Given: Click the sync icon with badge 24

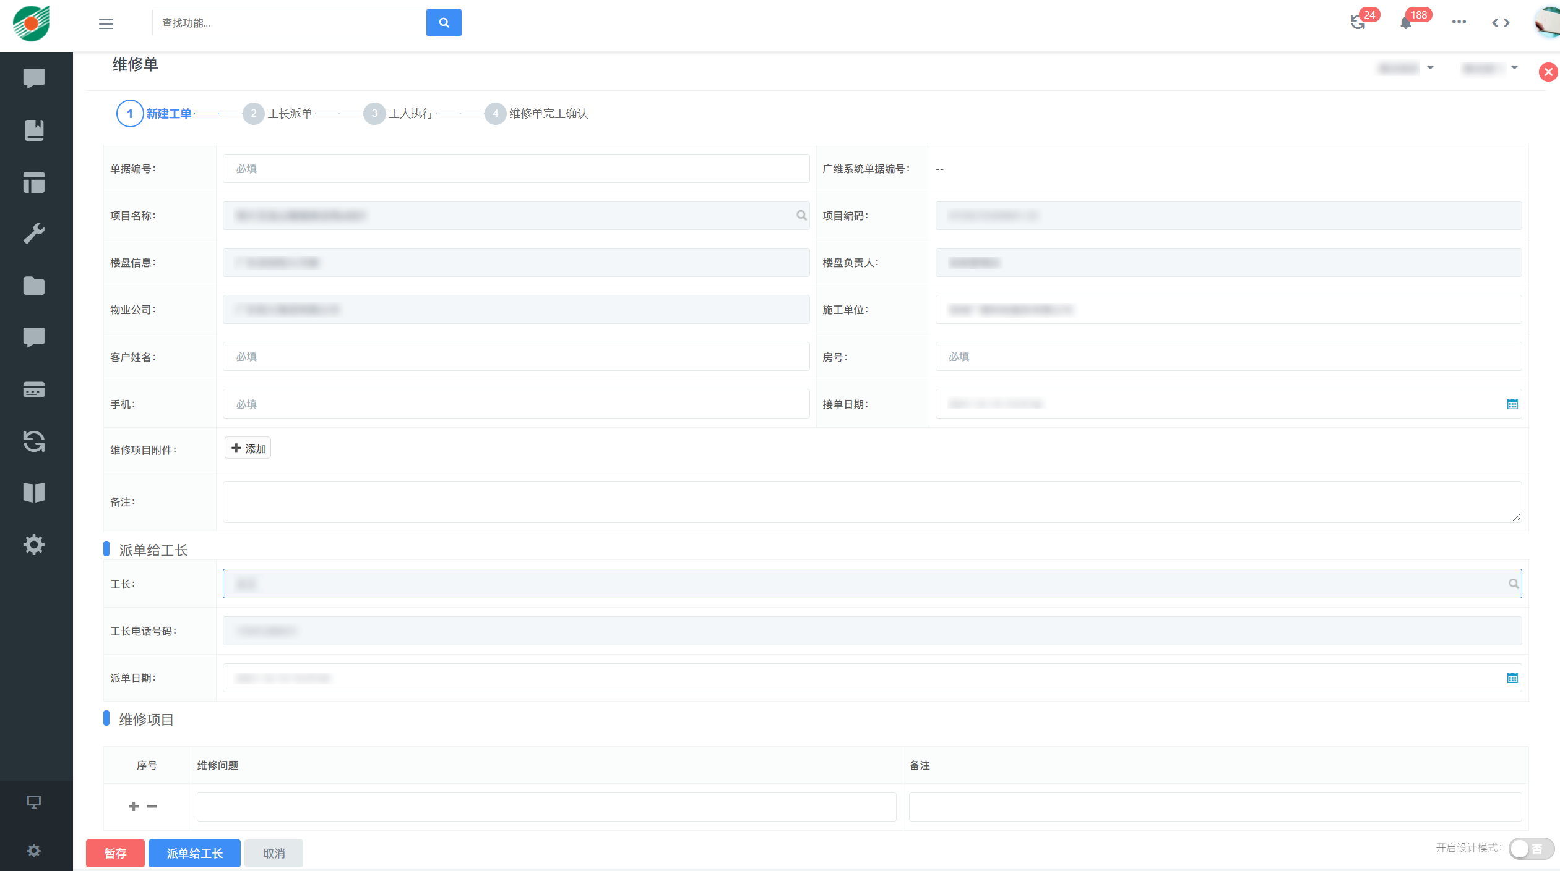Looking at the screenshot, I should tap(1358, 23).
